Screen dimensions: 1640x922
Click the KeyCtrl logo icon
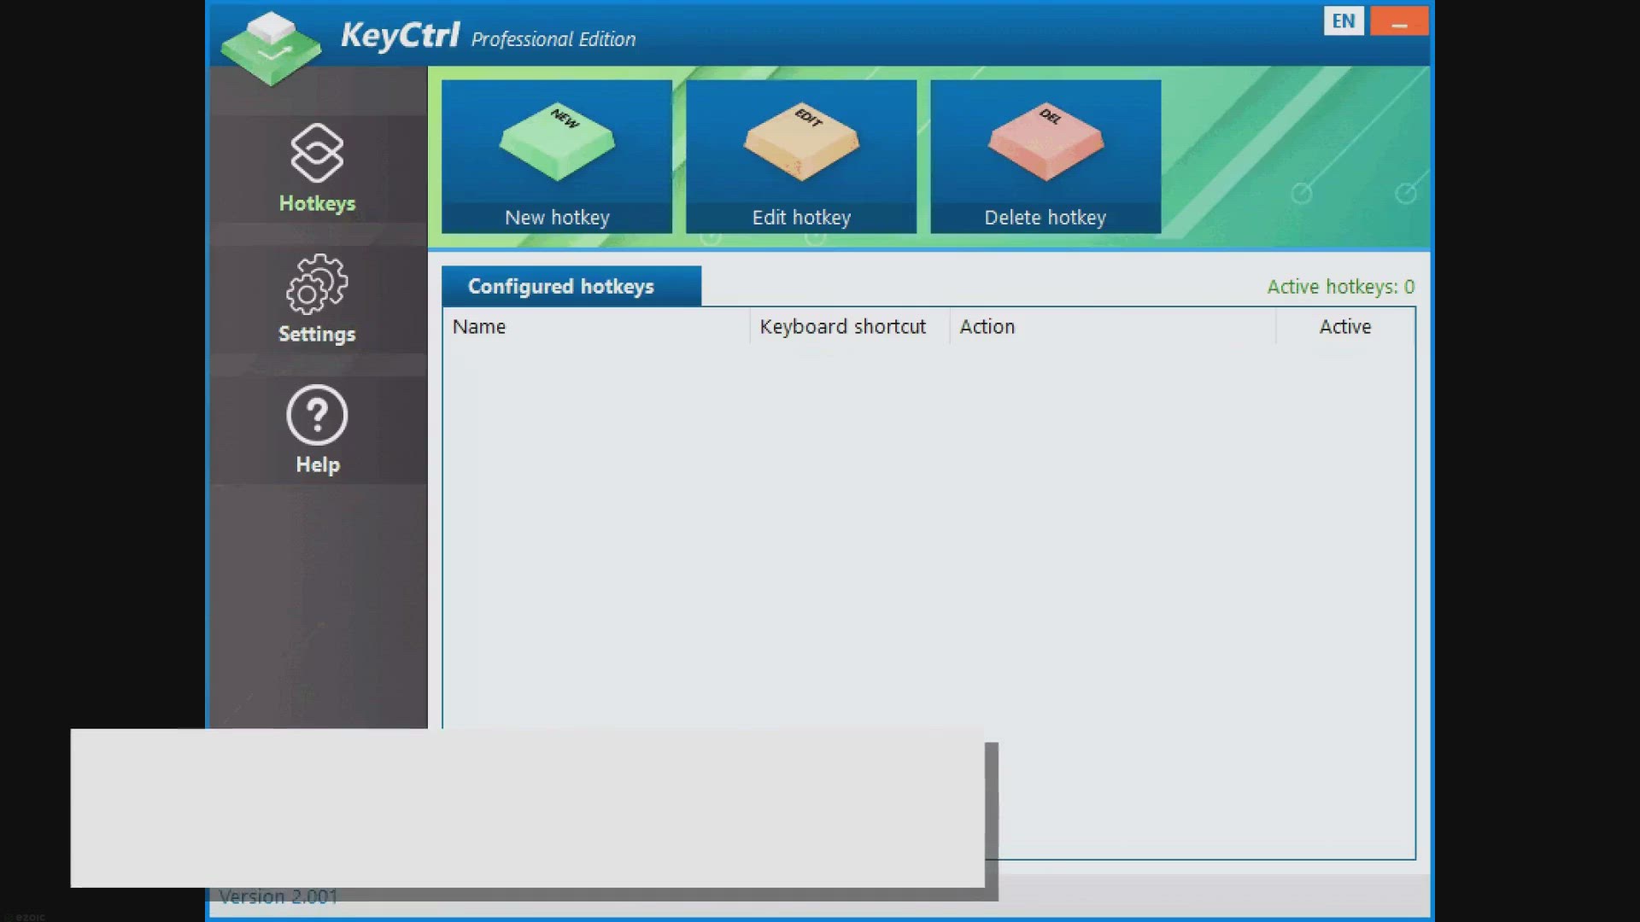pyautogui.click(x=271, y=49)
